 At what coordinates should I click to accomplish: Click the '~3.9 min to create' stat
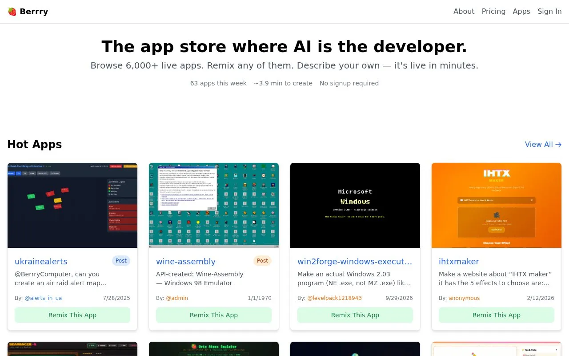coord(283,83)
